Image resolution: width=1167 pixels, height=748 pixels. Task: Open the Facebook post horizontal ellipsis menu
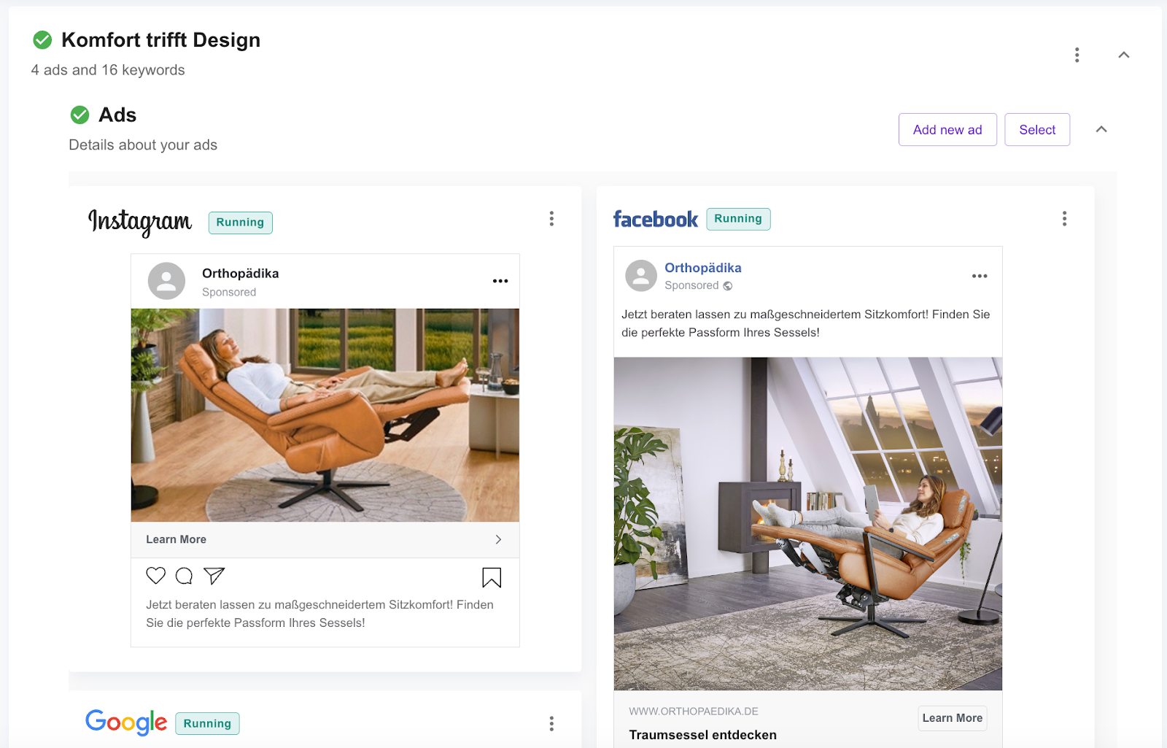(x=980, y=276)
